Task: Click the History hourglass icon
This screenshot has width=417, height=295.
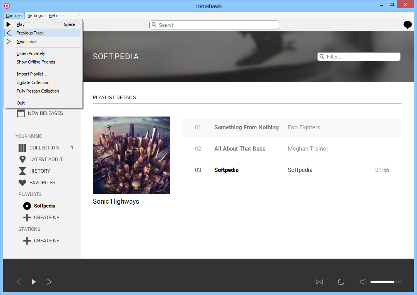Action: pyautogui.click(x=22, y=171)
